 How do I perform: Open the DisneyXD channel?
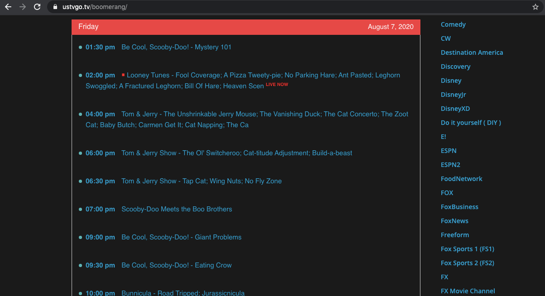tap(455, 109)
